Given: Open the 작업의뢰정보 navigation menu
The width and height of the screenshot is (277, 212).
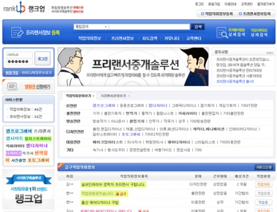Looking at the screenshot, I should (89, 38).
